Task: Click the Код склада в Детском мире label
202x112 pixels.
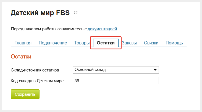Action: coord(37,81)
